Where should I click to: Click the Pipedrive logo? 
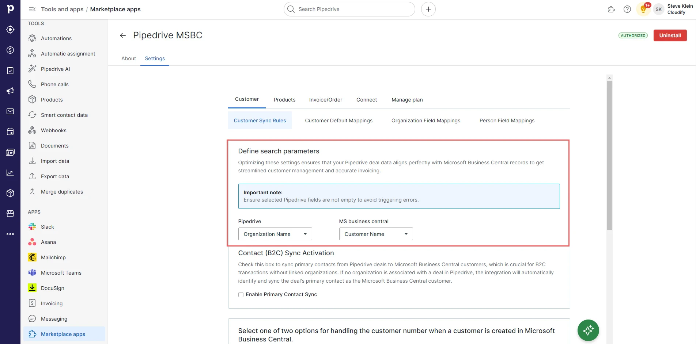coord(10,9)
